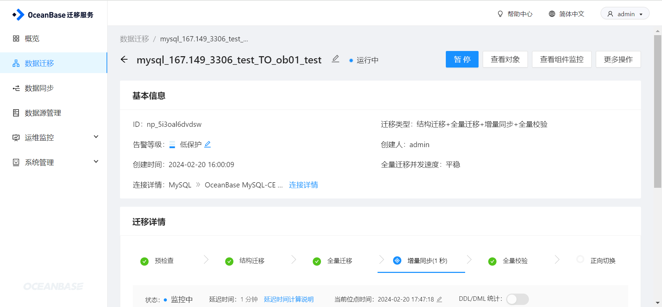Click the 全量迁移 green check icon
This screenshot has height=307, width=662.
click(317, 262)
